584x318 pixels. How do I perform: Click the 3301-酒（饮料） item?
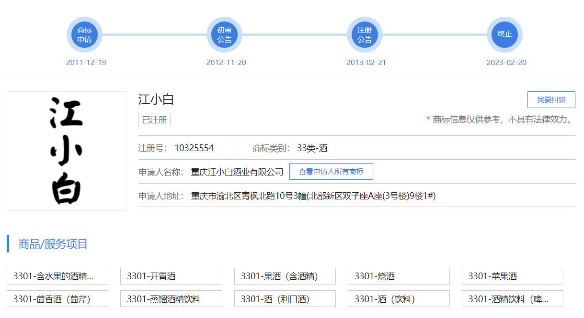coord(399,299)
